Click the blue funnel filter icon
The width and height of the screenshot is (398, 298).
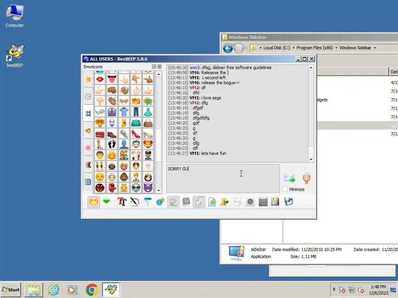tap(147, 202)
